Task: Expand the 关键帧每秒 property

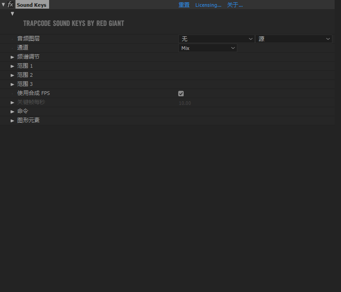Action: 12,103
